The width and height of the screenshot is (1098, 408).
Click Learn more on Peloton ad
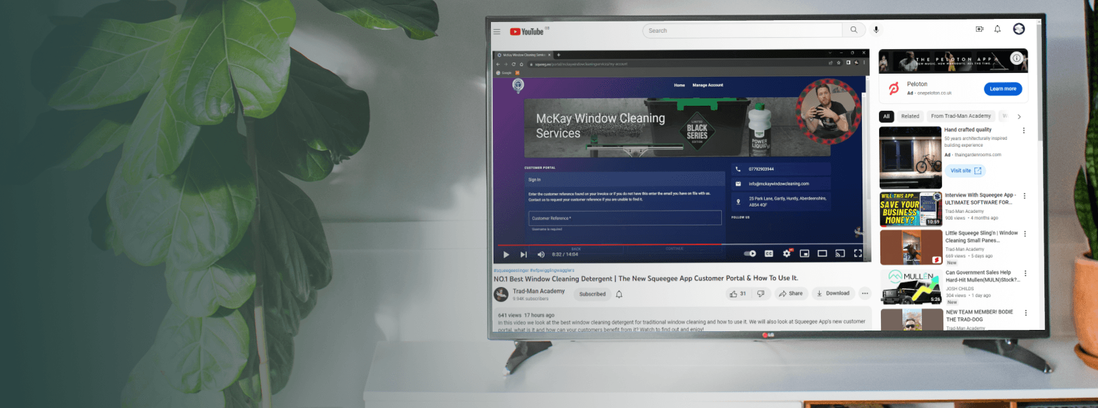pyautogui.click(x=1003, y=89)
